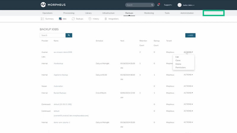This screenshot has height=133, width=237.
Task: Click the + ADD button
Action: pos(190,35)
